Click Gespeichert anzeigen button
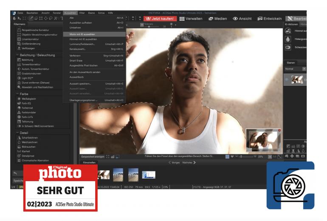This screenshot has width=327, height=221. [93, 157]
